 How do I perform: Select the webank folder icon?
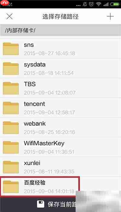pos(11,128)
